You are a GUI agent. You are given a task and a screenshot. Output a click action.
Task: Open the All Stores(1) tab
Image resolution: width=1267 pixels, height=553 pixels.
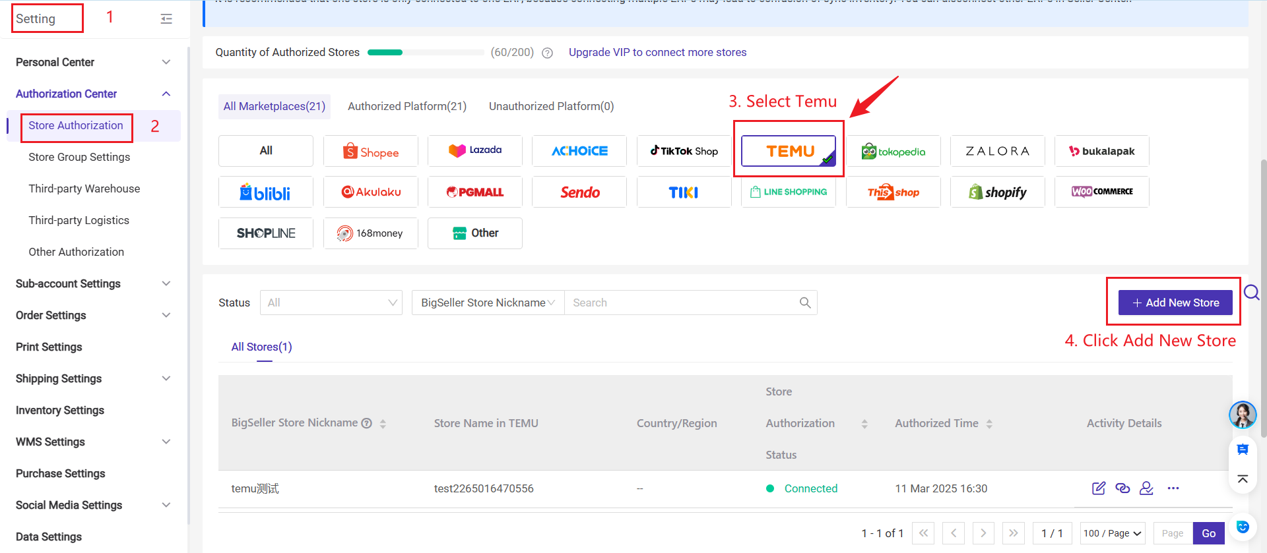[x=261, y=347]
